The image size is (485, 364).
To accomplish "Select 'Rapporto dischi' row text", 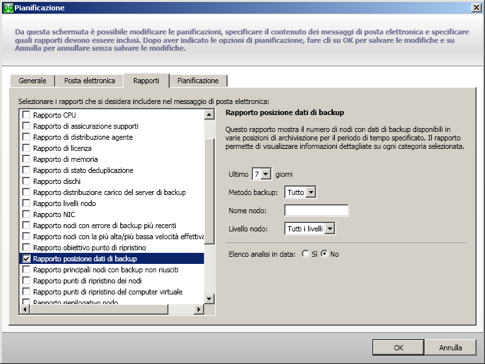I will click(57, 181).
